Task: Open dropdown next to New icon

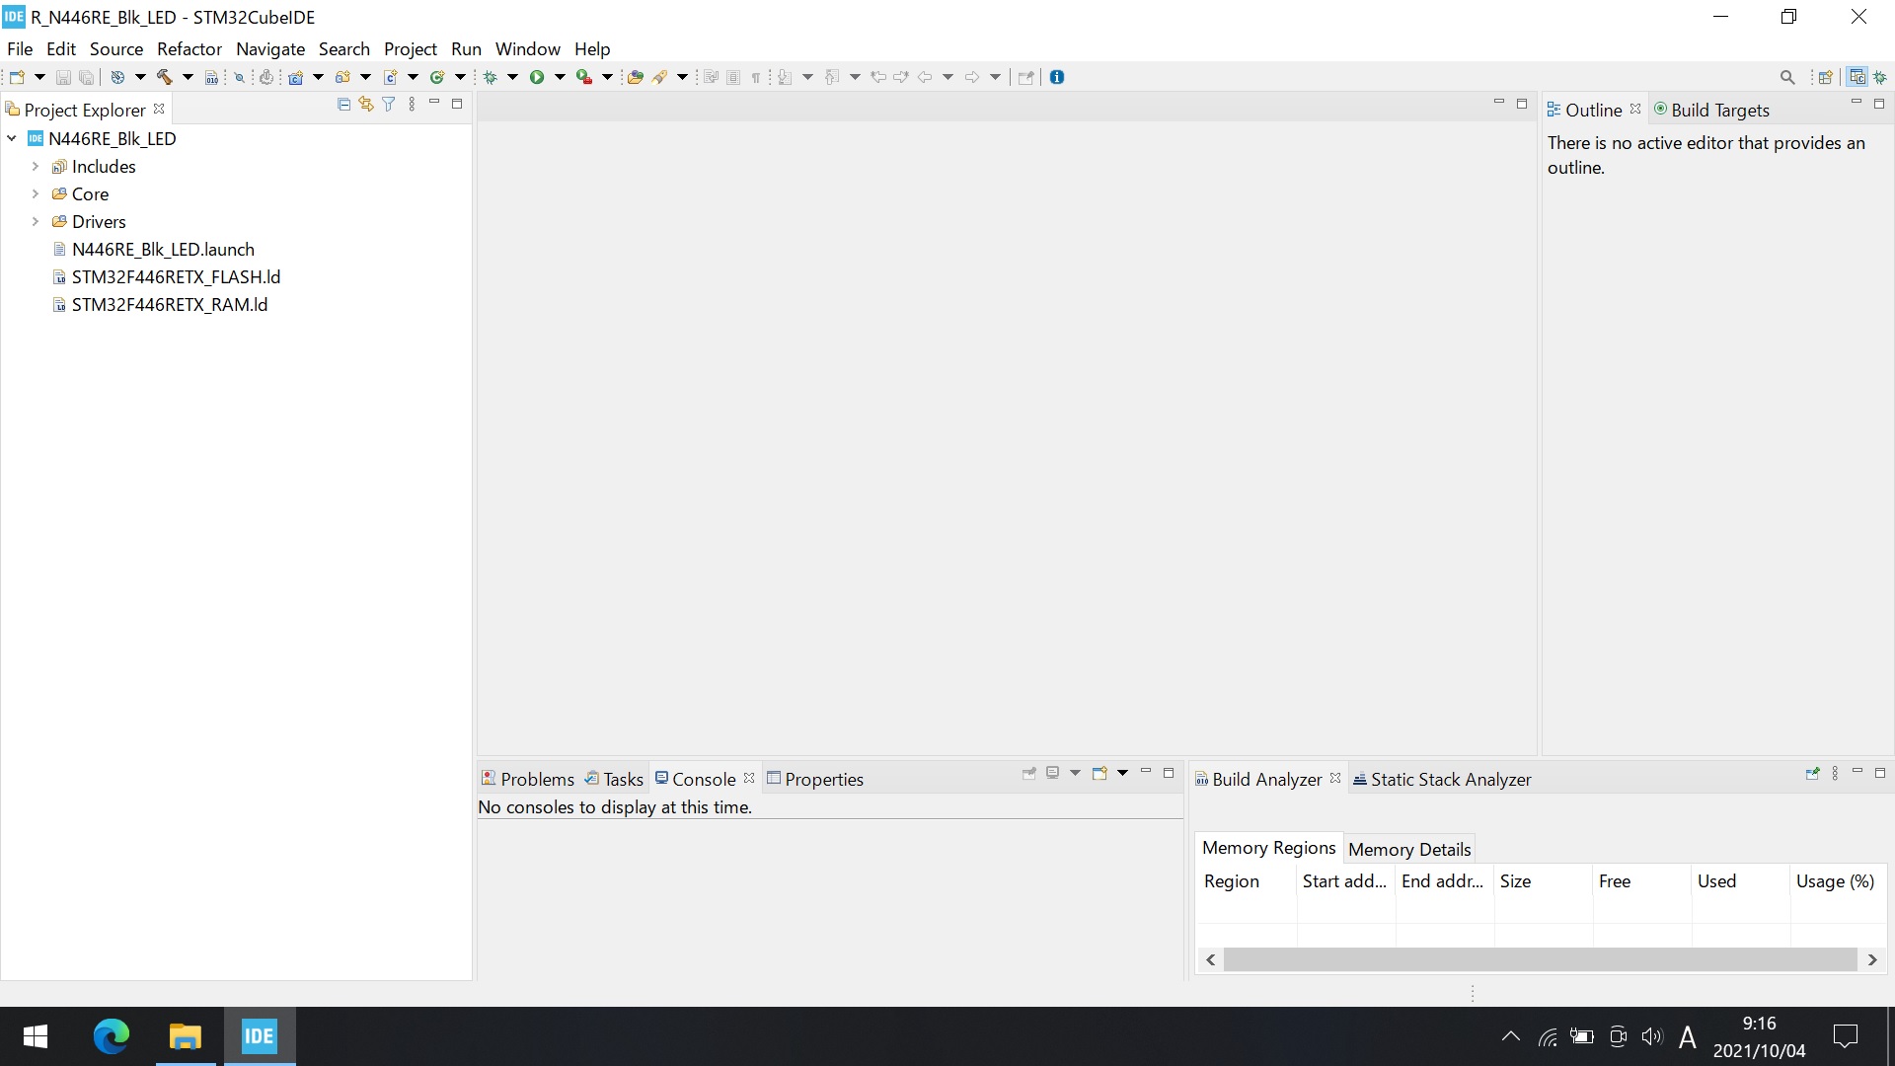Action: coord(39,77)
